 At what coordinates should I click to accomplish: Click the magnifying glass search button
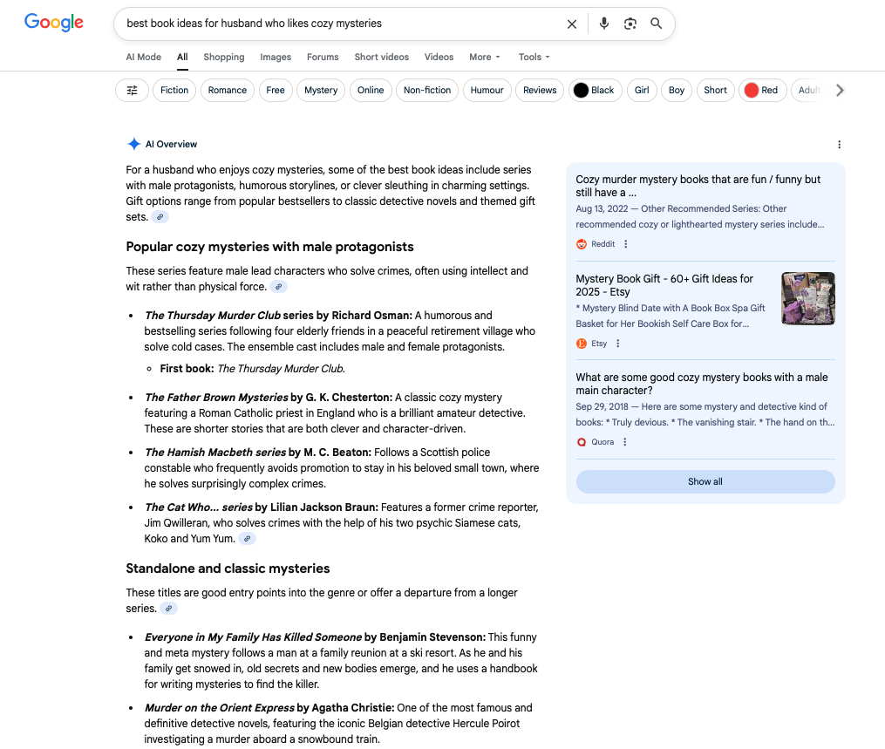(657, 24)
